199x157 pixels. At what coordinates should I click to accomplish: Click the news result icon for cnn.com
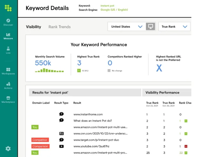coord(62,134)
